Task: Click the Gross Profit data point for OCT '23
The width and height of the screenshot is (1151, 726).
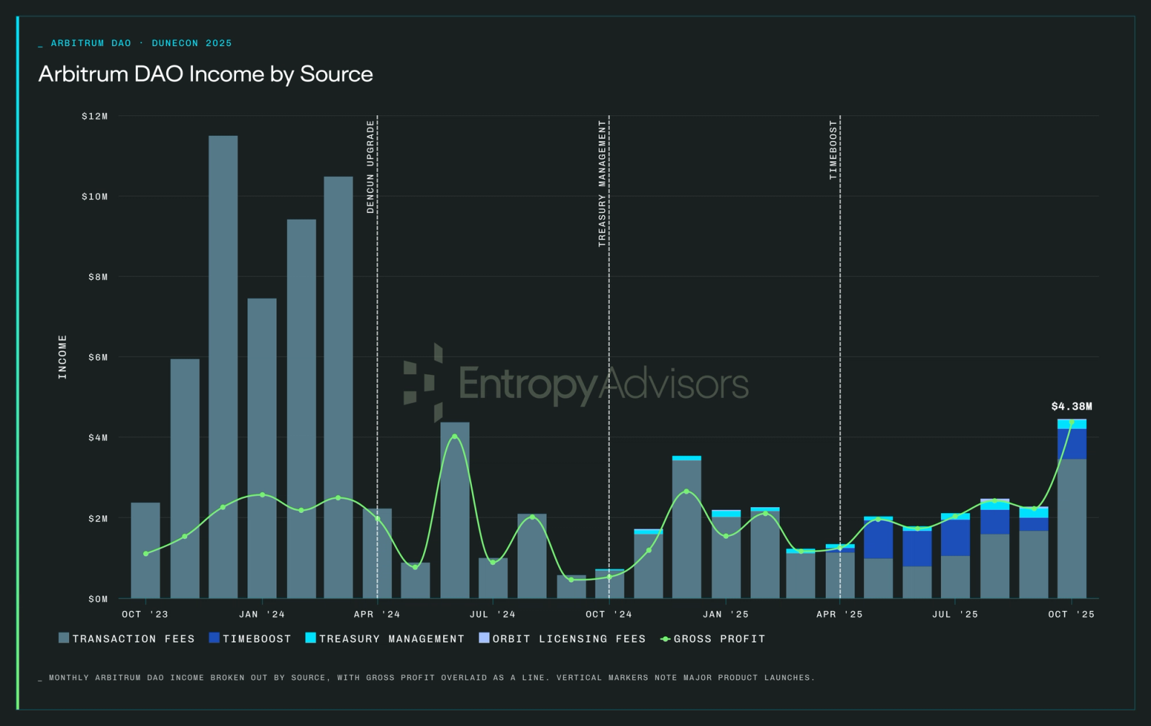Action: 146,553
